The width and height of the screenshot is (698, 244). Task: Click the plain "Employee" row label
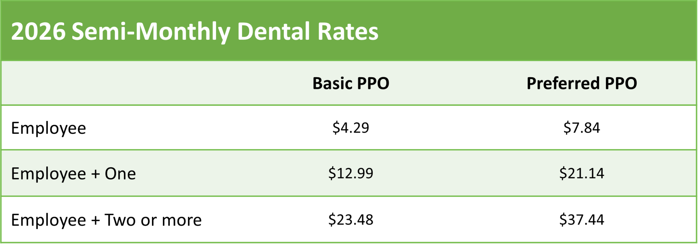pyautogui.click(x=48, y=128)
